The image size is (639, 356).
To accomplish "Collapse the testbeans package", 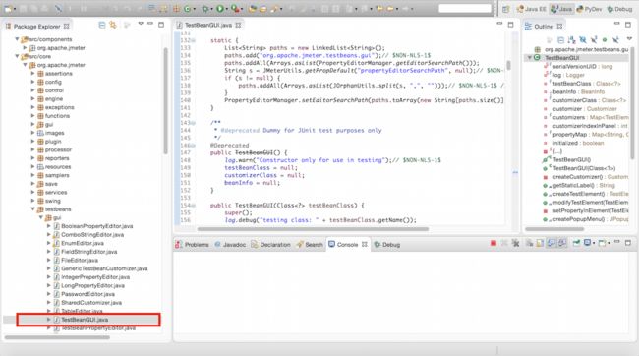I will (x=33, y=208).
